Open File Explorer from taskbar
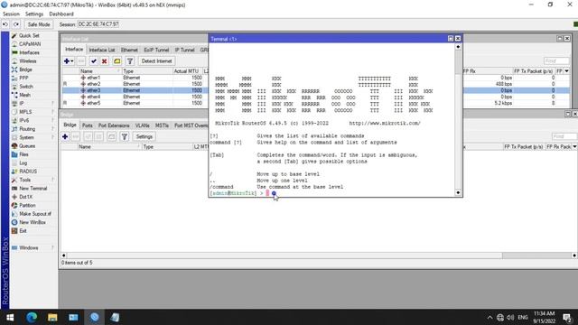578x325 pixels. pyautogui.click(x=52, y=317)
